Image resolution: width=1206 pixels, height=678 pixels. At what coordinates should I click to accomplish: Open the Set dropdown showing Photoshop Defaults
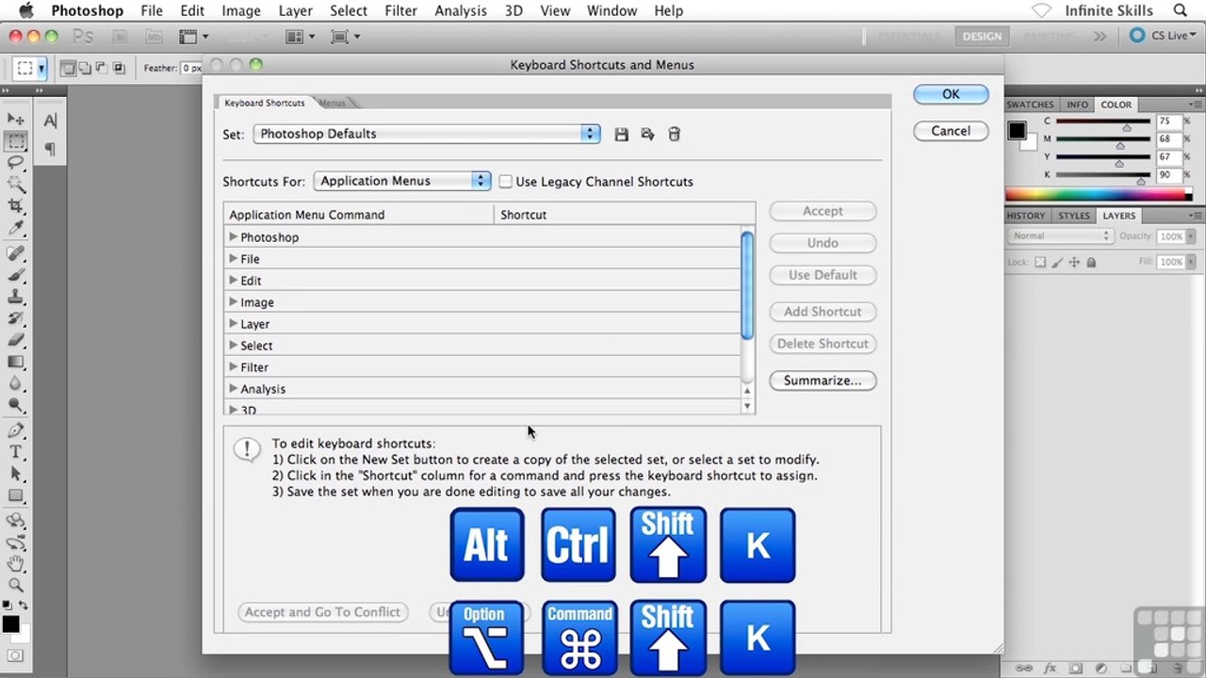426,134
